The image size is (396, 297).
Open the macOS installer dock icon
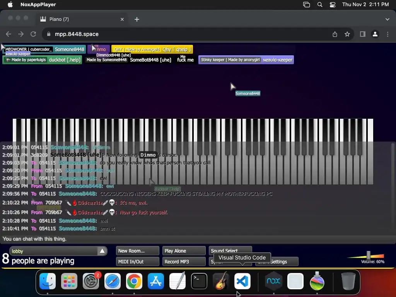[x=317, y=281]
